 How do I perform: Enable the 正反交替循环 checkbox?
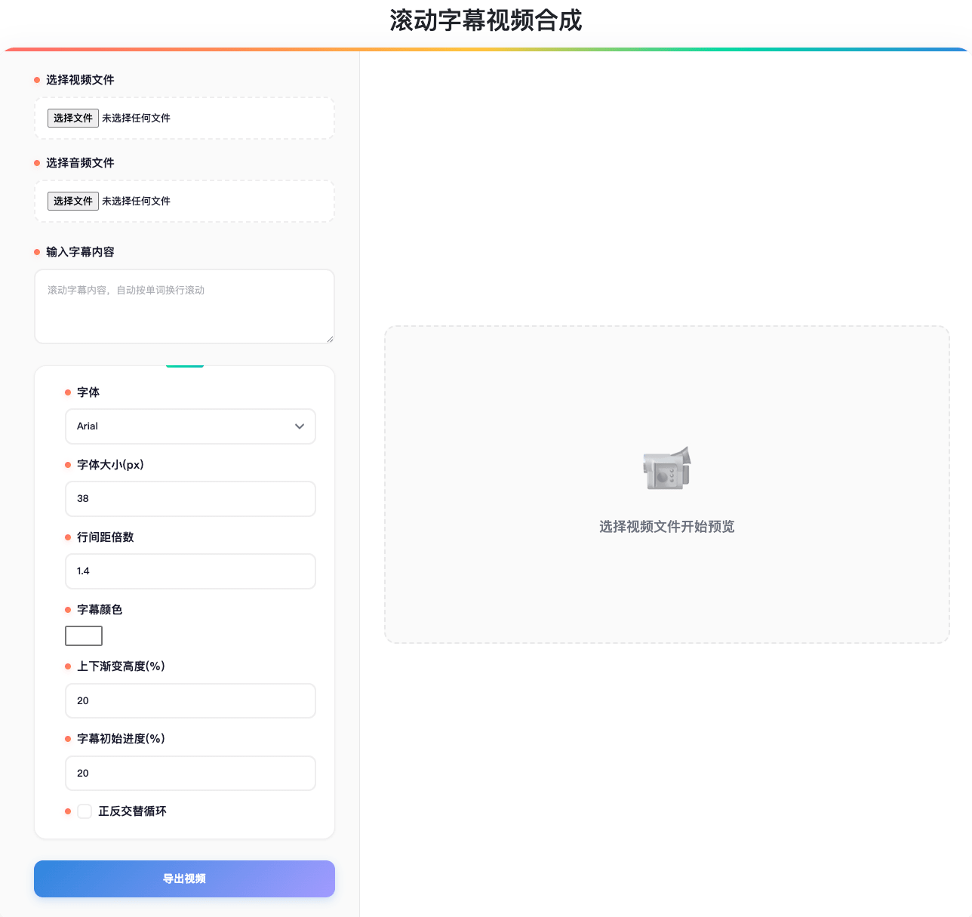[x=85, y=811]
